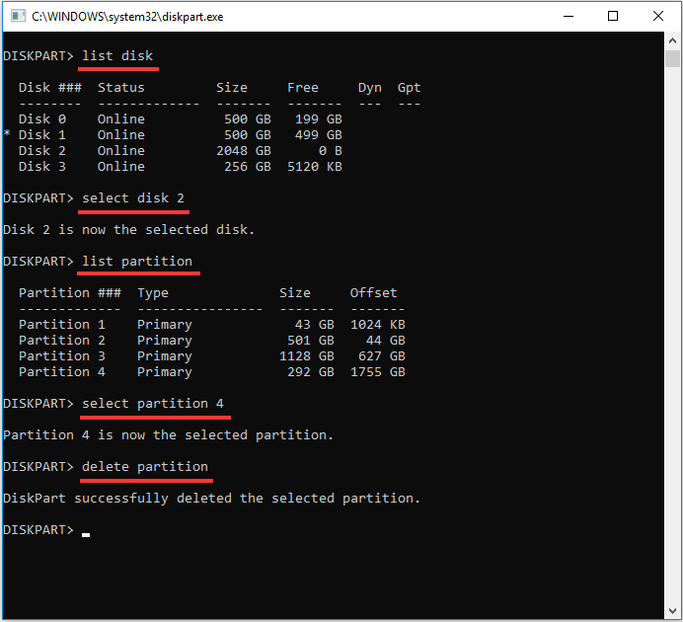Click the 'select partition 4' command
Screen dimensions: 683x622
tap(153, 404)
